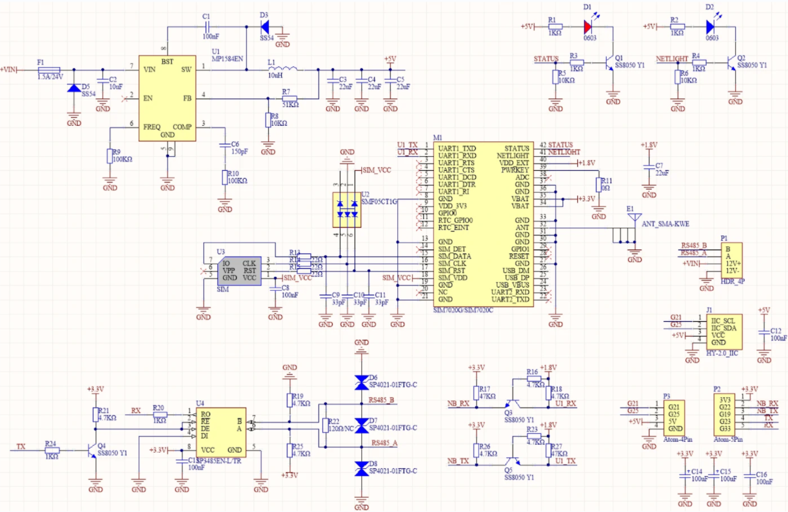The height and width of the screenshot is (512, 788).
Task: Click the Atom-4Pin connector P3
Action: (675, 417)
